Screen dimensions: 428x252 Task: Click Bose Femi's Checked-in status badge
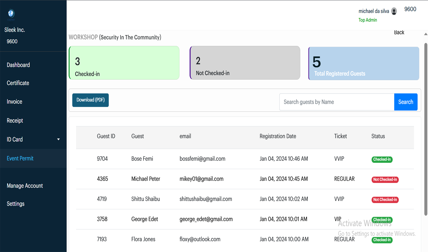(x=382, y=160)
